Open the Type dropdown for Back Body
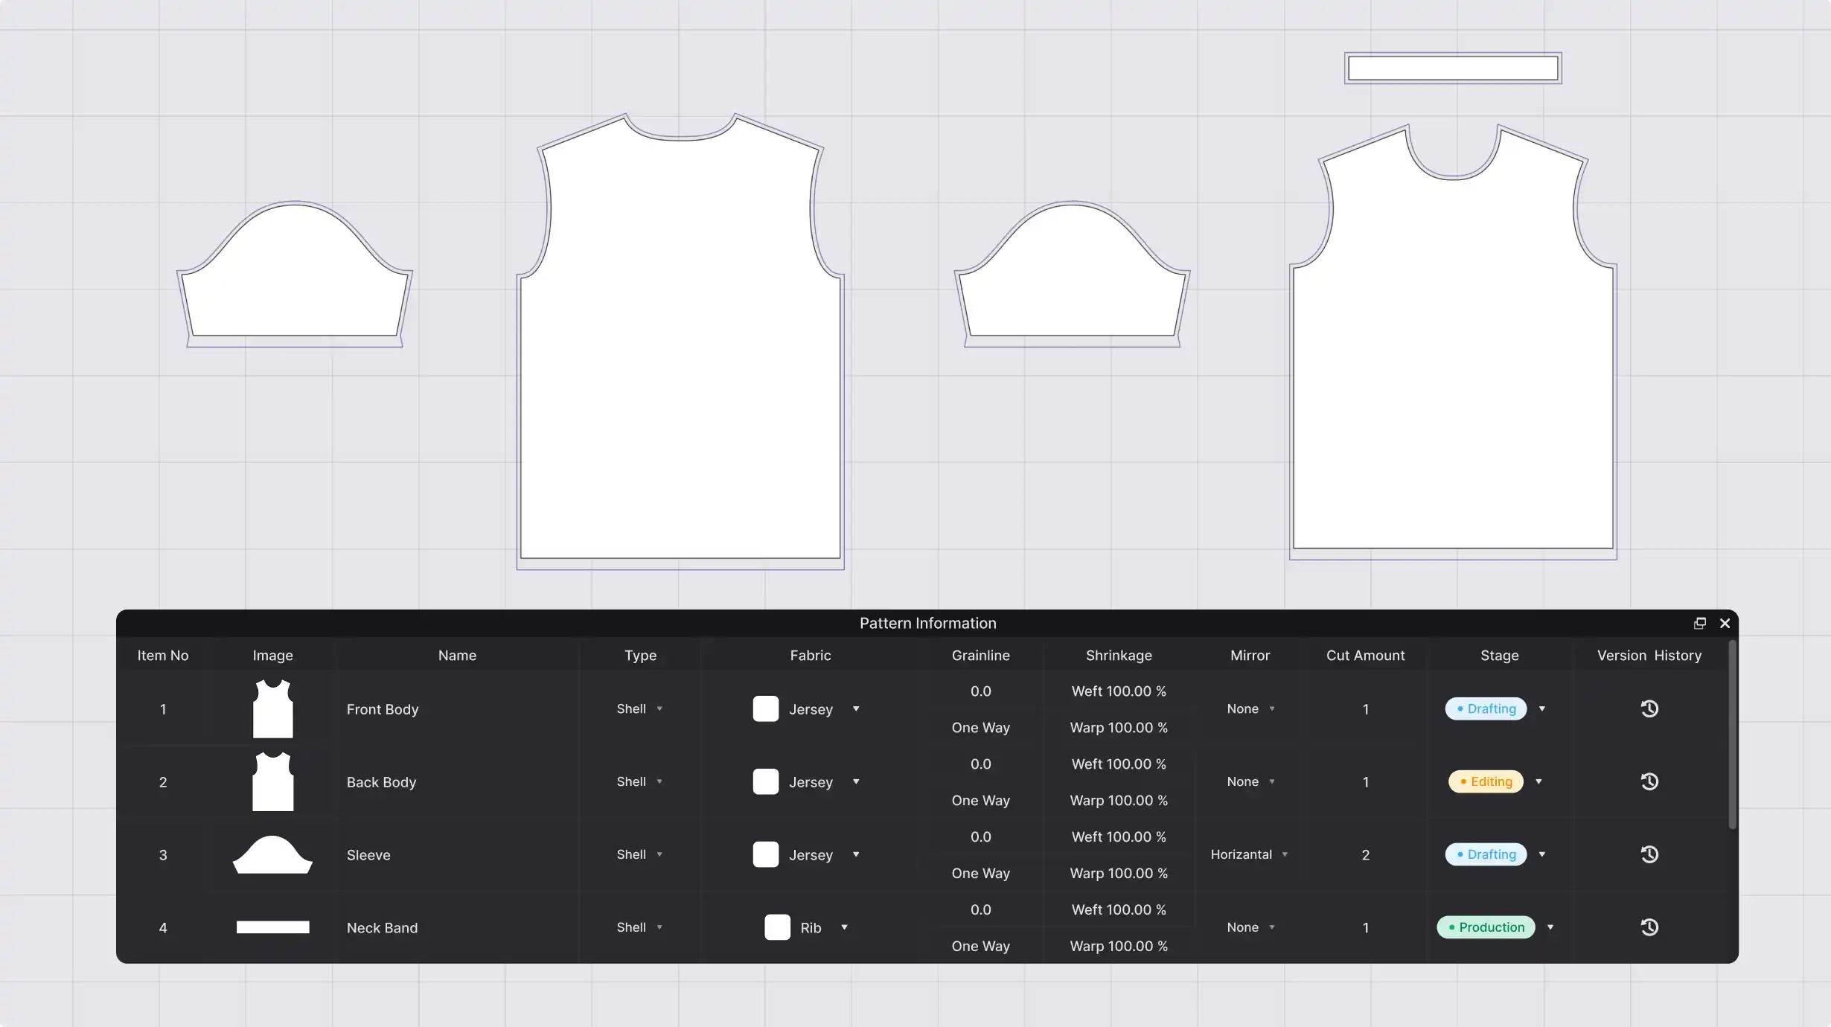This screenshot has width=1831, height=1027. pyautogui.click(x=639, y=781)
